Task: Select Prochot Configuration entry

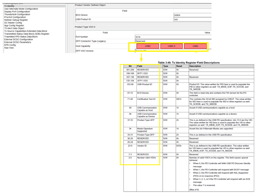Action: coord(15,17)
